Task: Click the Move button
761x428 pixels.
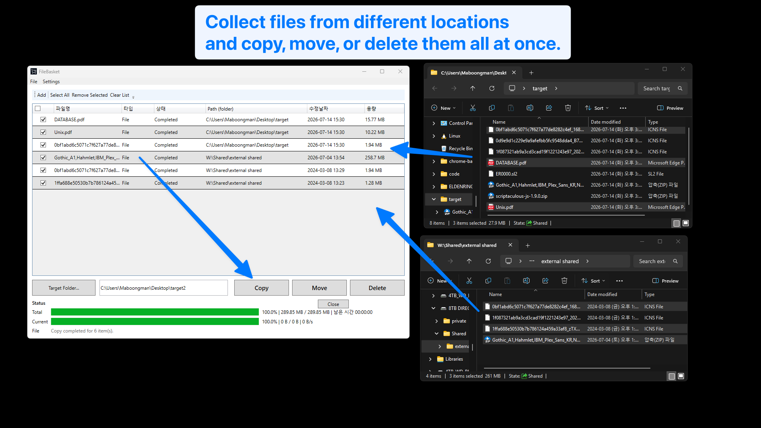Action: pos(319,288)
